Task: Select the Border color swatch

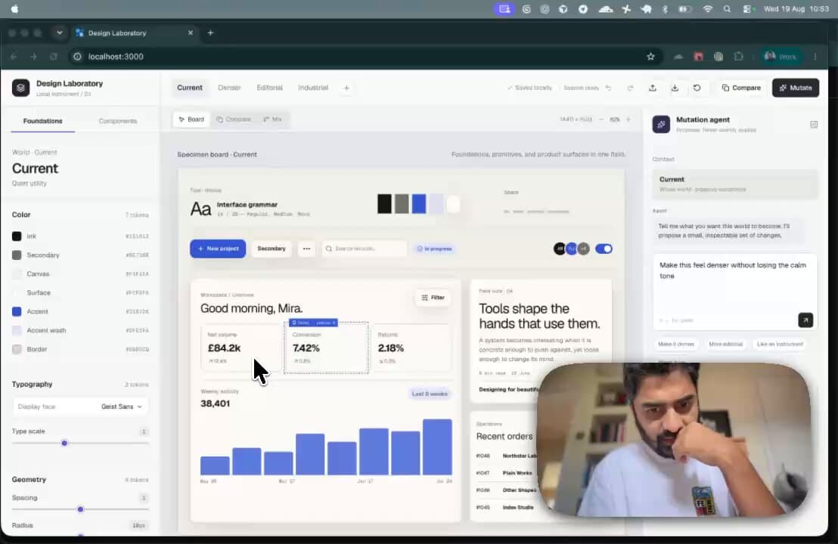Action: pyautogui.click(x=17, y=349)
